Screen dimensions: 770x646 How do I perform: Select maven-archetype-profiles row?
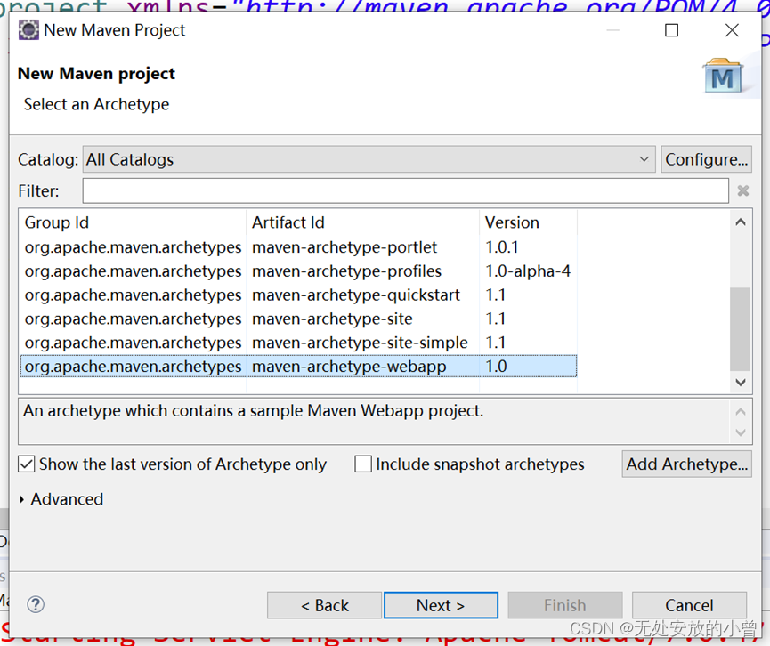point(298,271)
